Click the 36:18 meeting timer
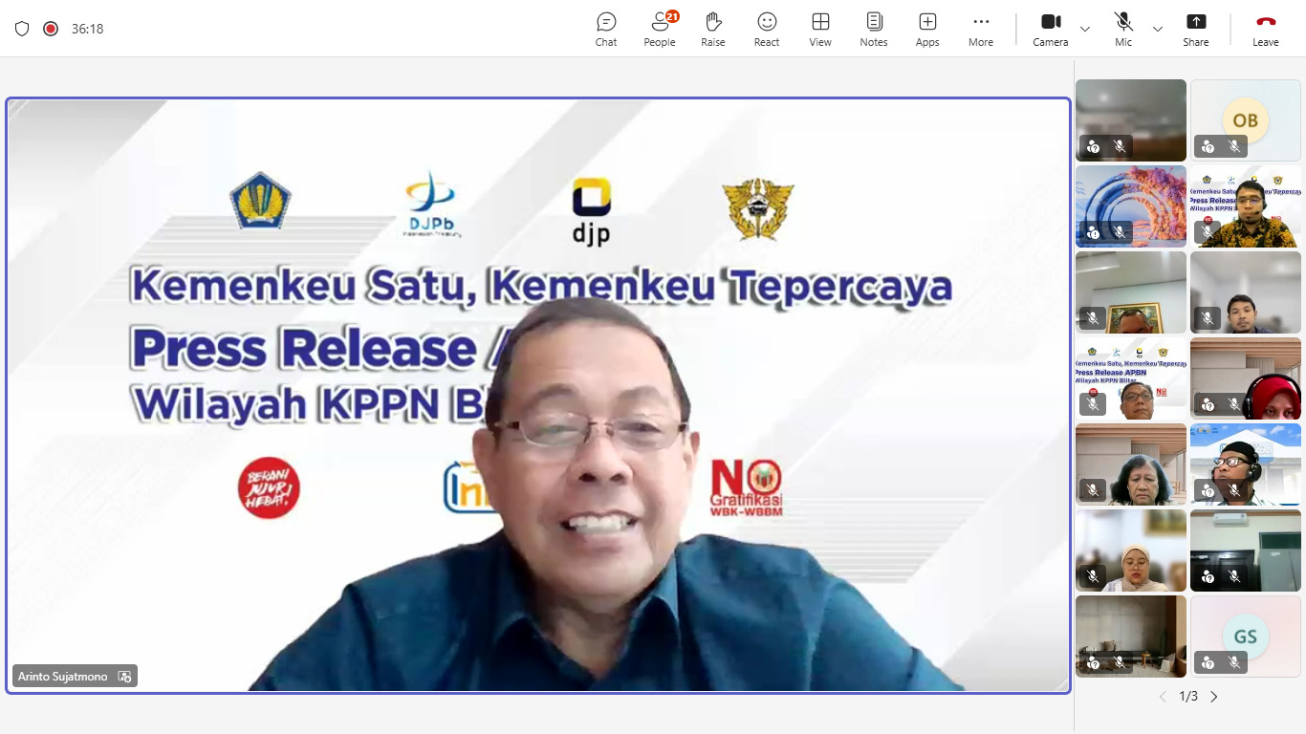The image size is (1306, 734). click(x=87, y=29)
